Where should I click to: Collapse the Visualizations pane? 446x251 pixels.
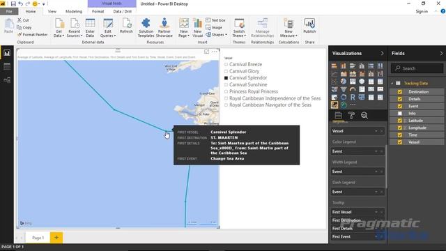click(382, 53)
